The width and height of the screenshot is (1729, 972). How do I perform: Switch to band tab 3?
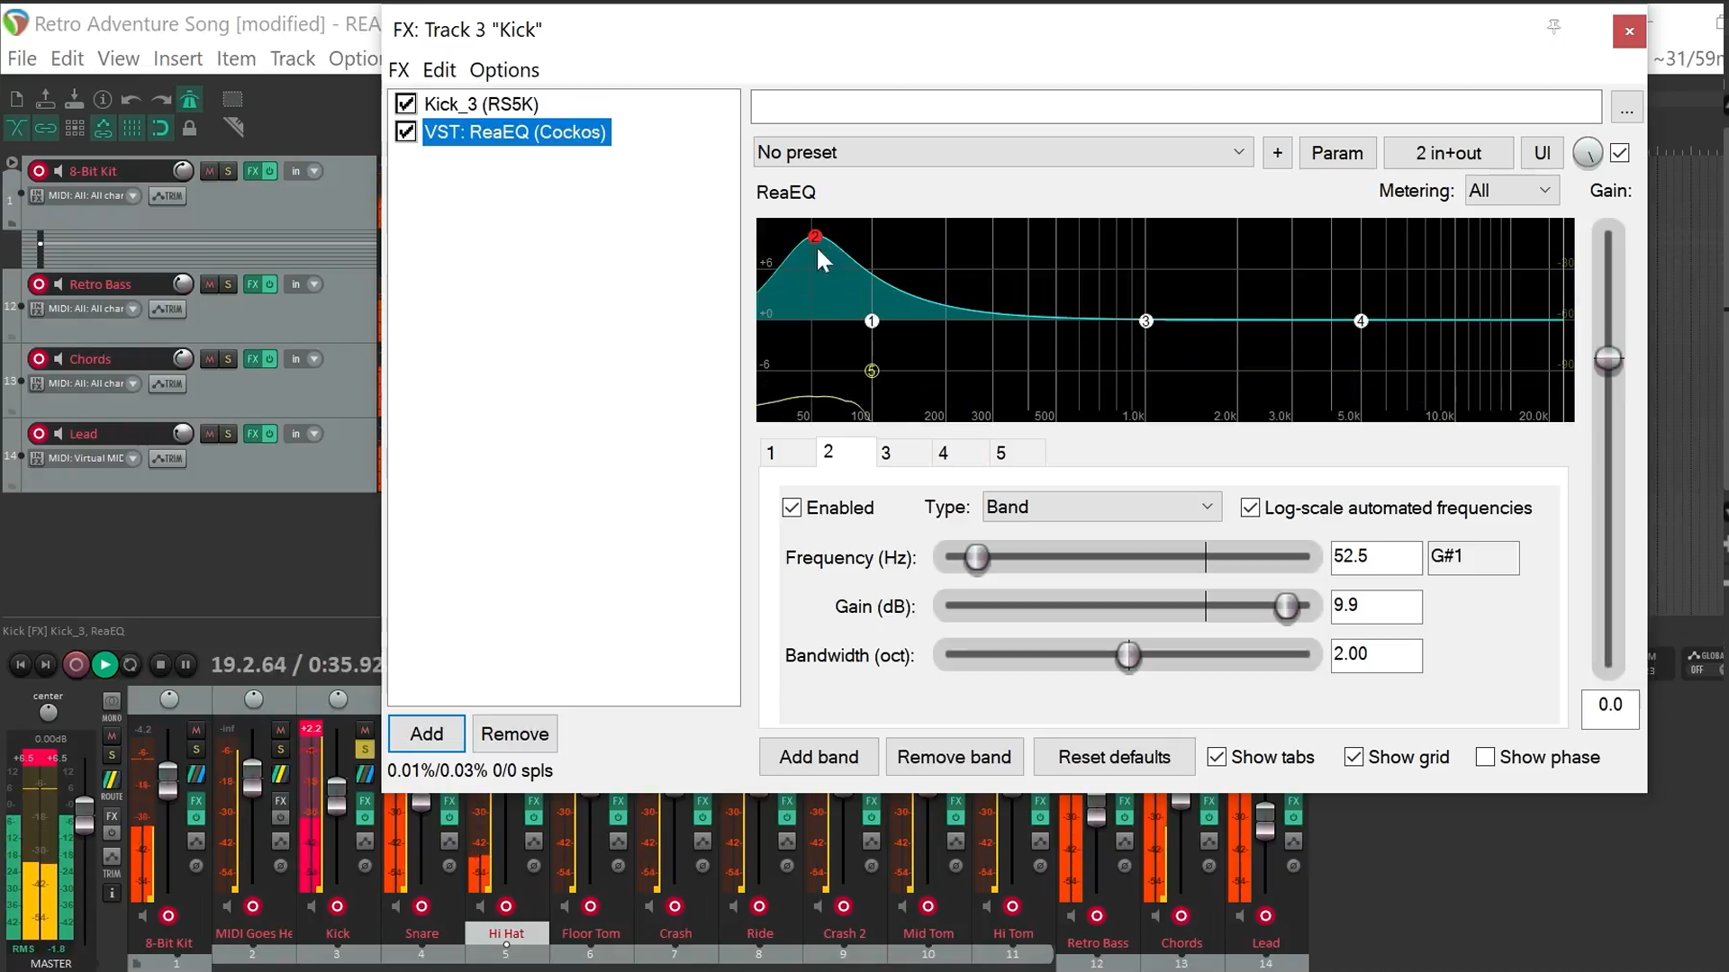point(886,453)
